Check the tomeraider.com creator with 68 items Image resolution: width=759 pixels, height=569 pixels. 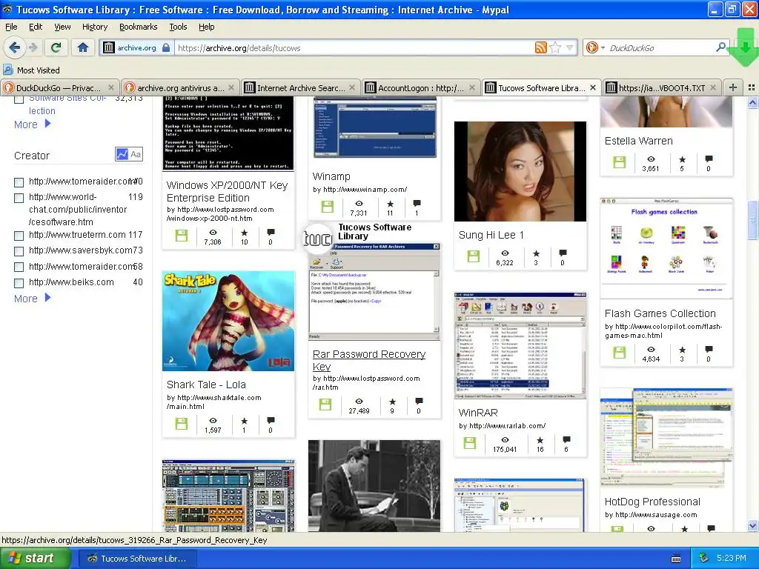coord(19,267)
